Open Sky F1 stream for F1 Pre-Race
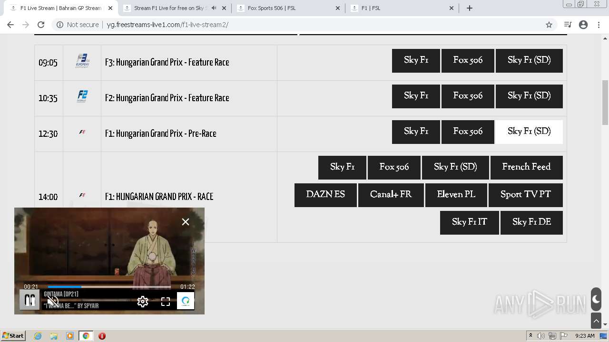This screenshot has width=609, height=342. coord(416,132)
